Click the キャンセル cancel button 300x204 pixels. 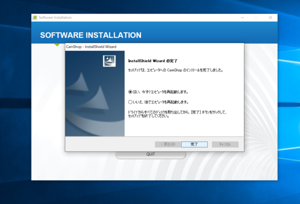click(x=225, y=144)
